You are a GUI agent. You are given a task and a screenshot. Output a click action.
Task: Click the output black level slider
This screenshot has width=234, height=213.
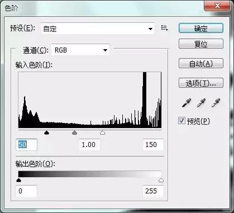(18, 180)
